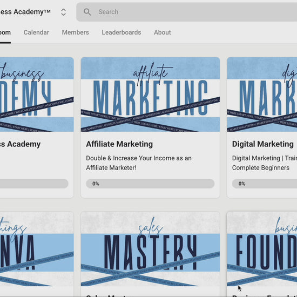
Task: Open the About tab
Action: (163, 32)
